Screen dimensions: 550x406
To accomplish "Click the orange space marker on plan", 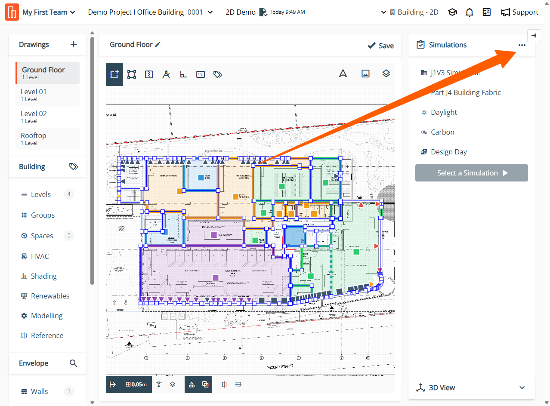I will point(180,191).
